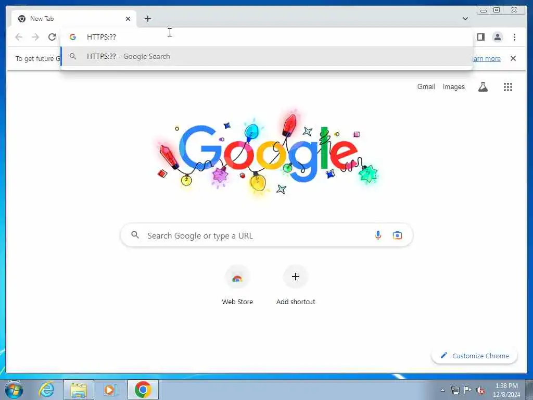This screenshot has width=533, height=400.
Task: Open a new tab with plus button
Action: pos(147,19)
